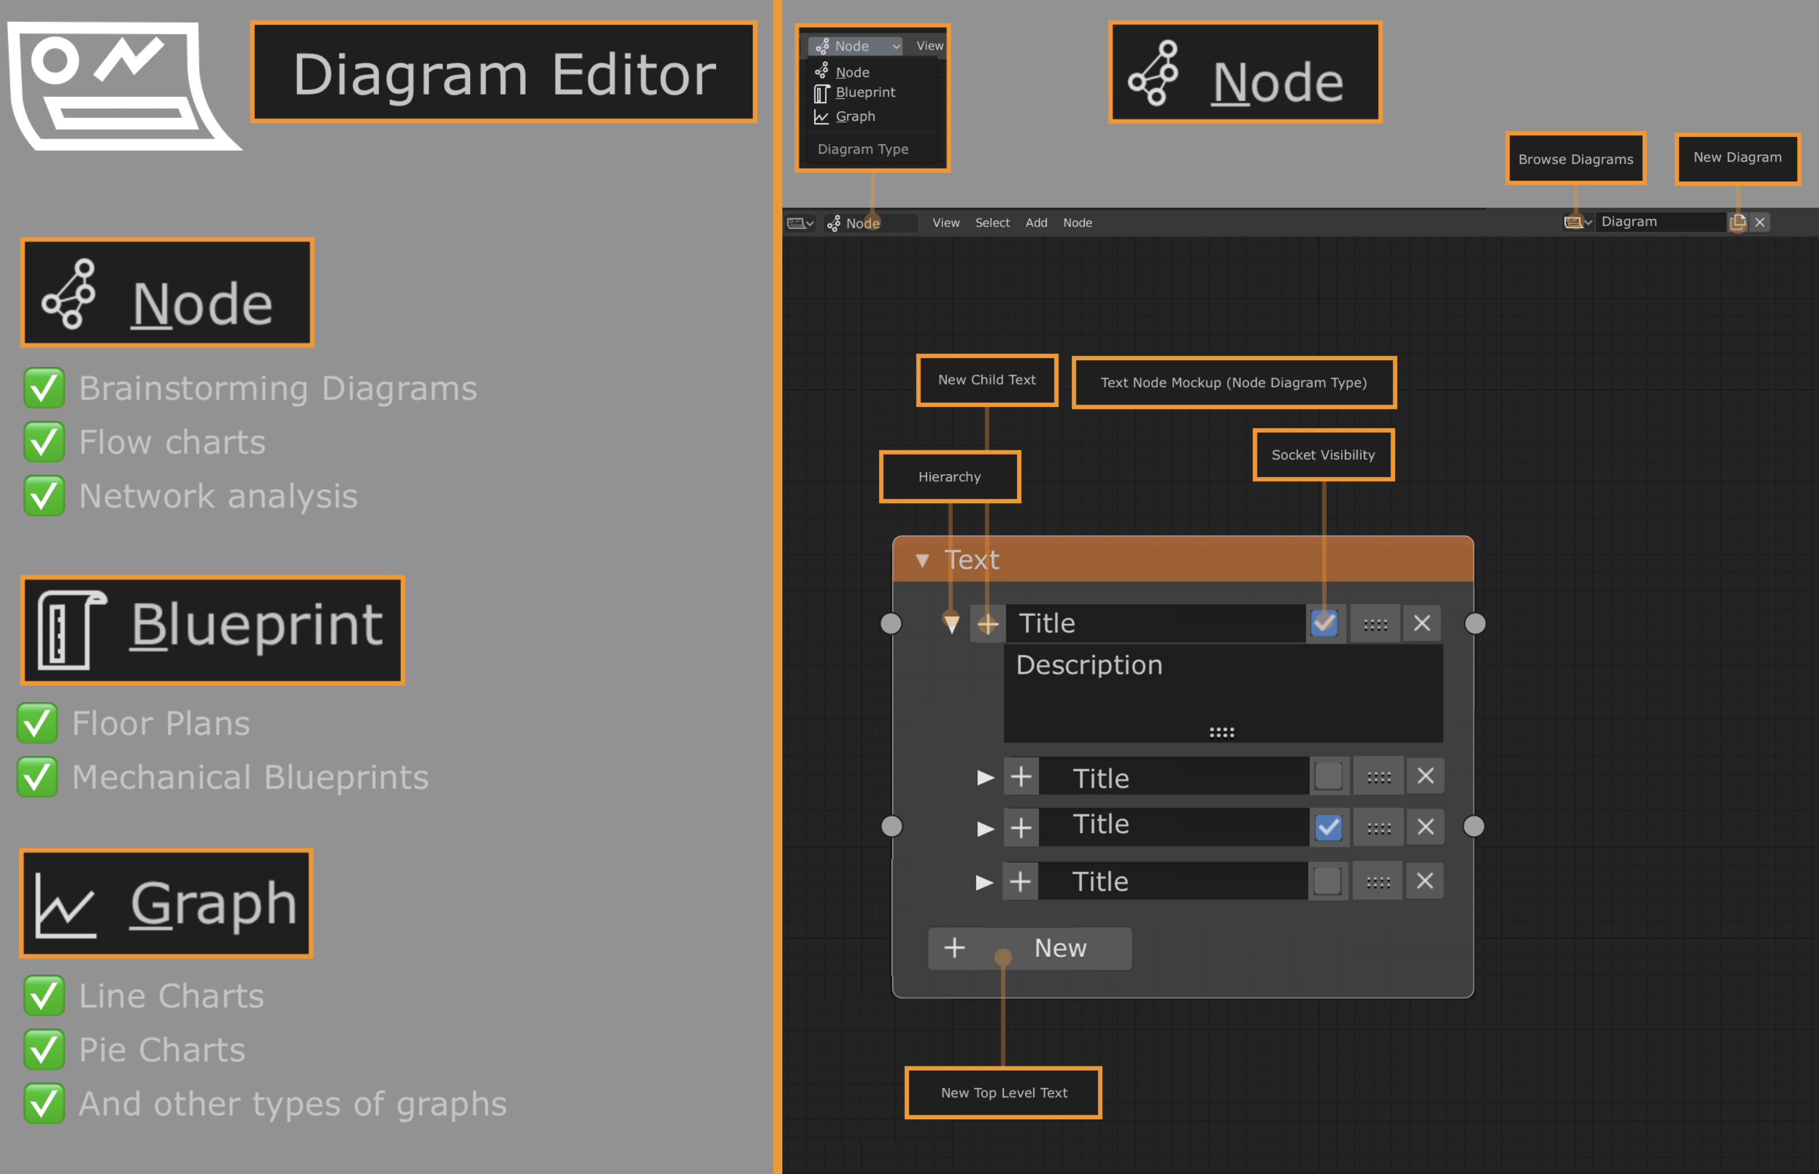This screenshot has height=1174, width=1819.
Task: Uncheck socket visibility on the checked child Title row
Action: (1328, 827)
